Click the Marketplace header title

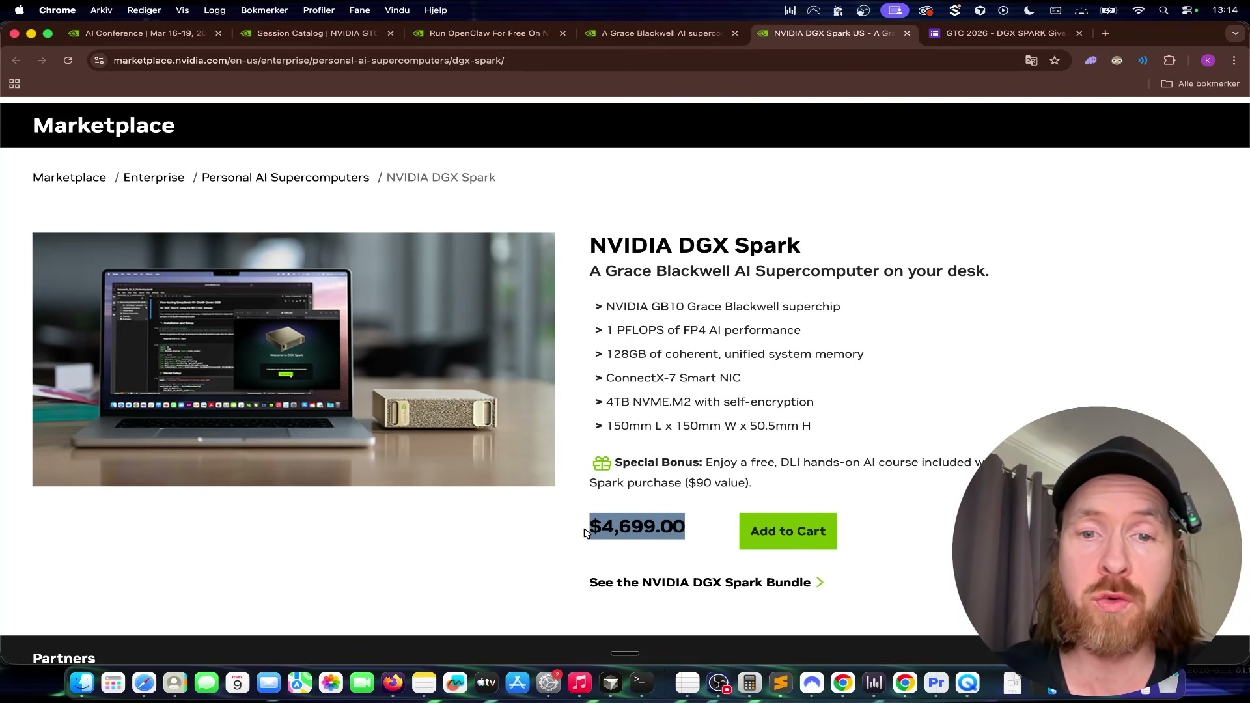(x=104, y=126)
